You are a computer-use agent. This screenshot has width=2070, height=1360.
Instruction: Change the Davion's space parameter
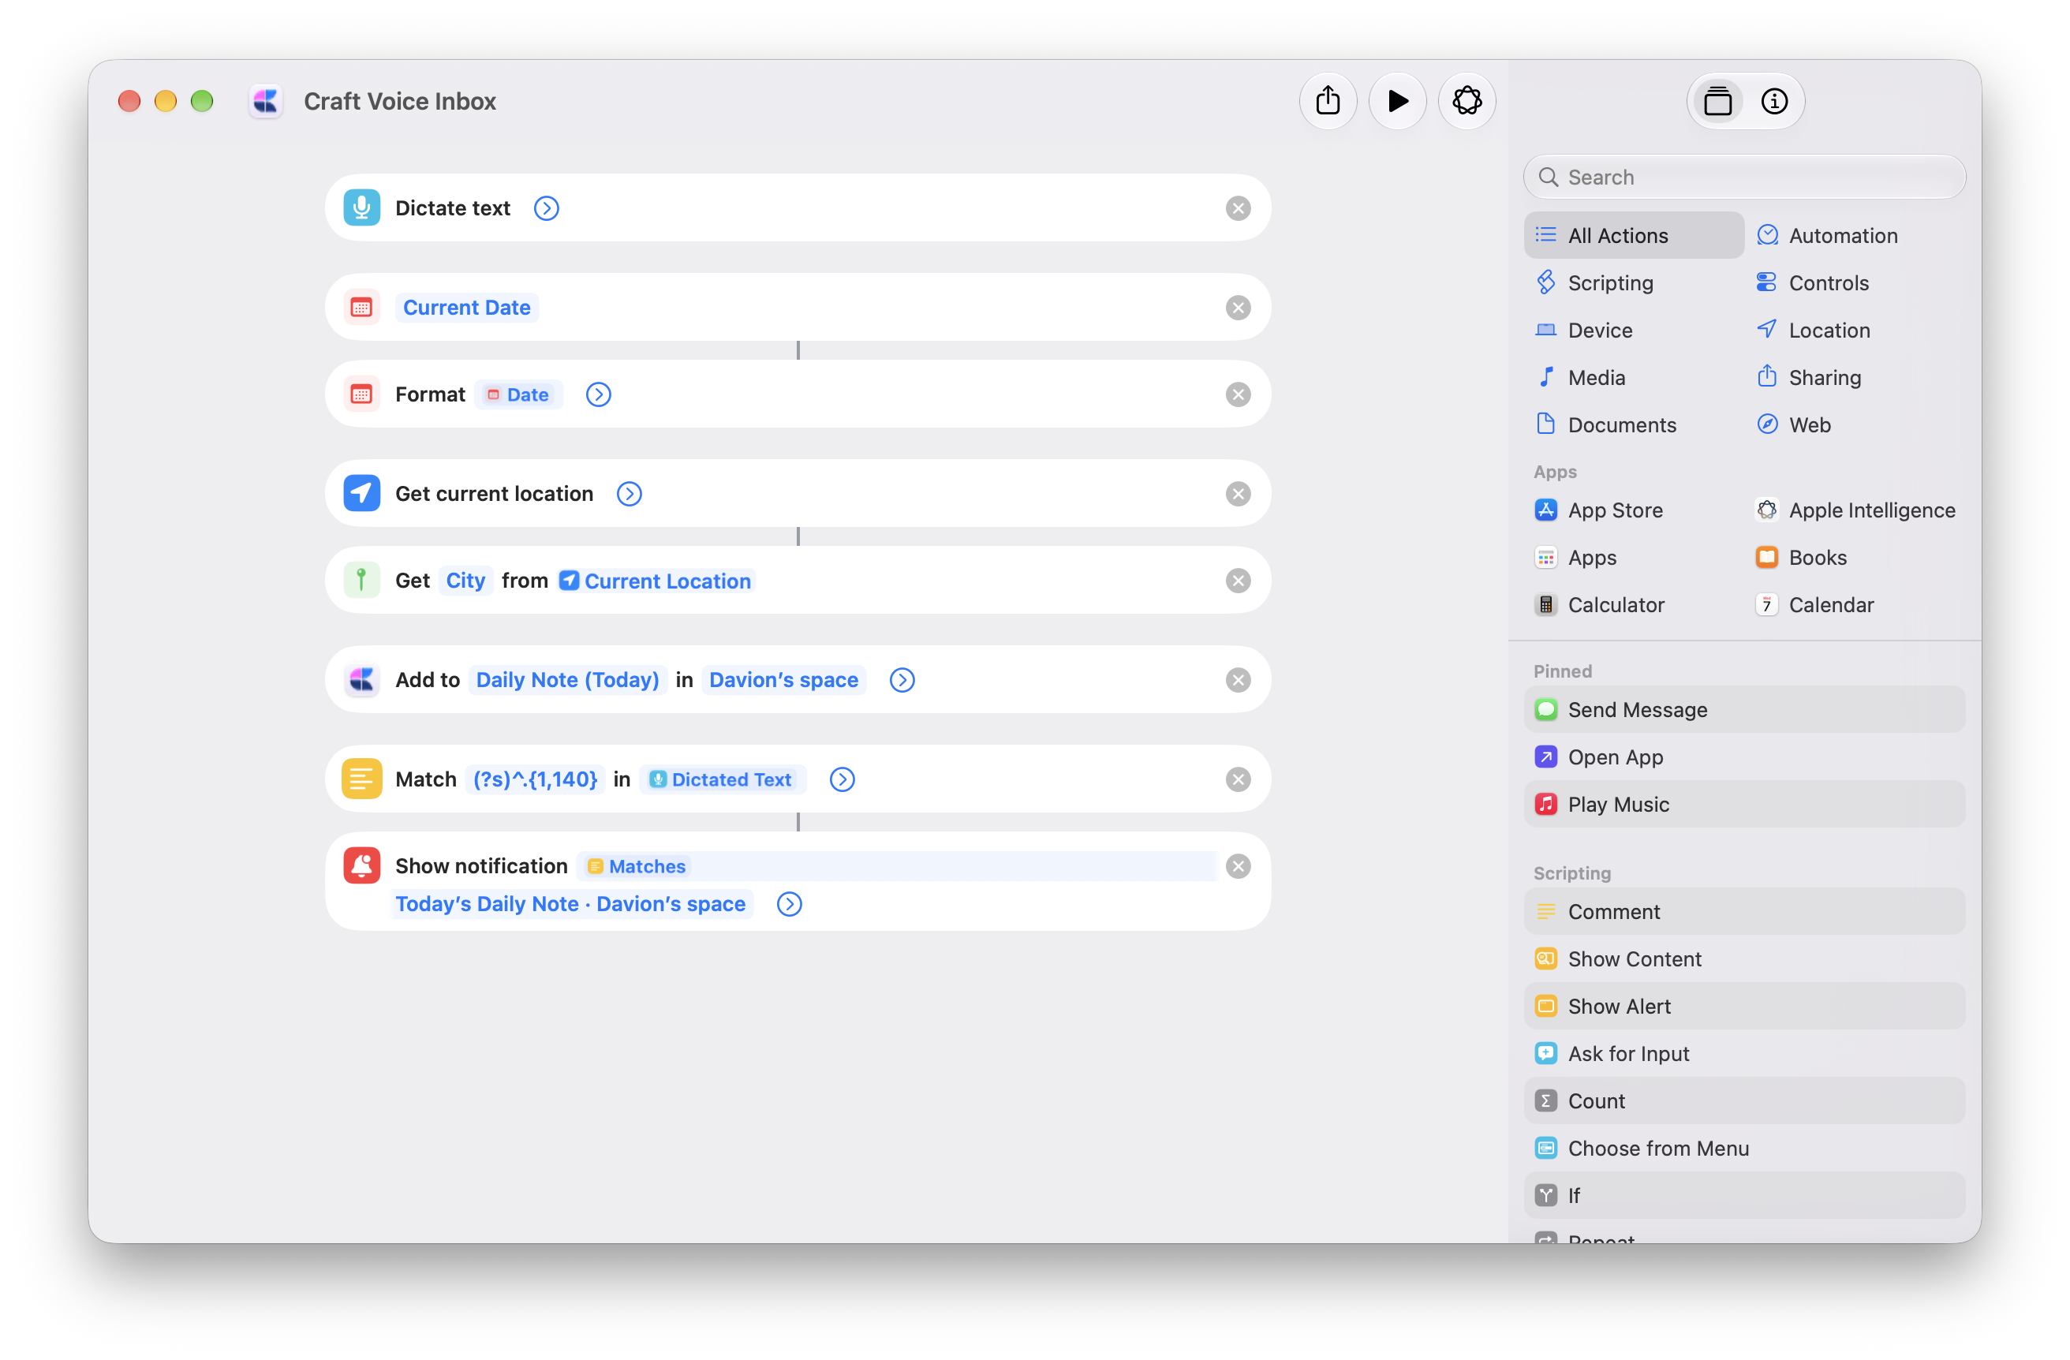pos(783,679)
